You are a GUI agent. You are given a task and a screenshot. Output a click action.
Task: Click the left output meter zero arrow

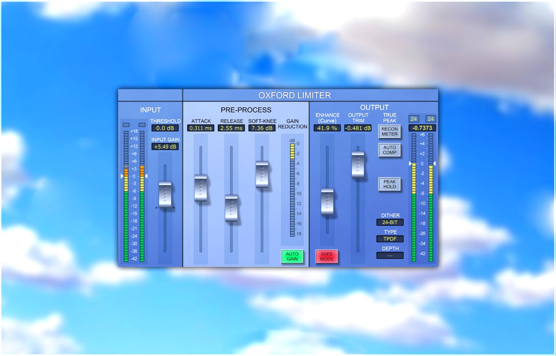(x=410, y=164)
